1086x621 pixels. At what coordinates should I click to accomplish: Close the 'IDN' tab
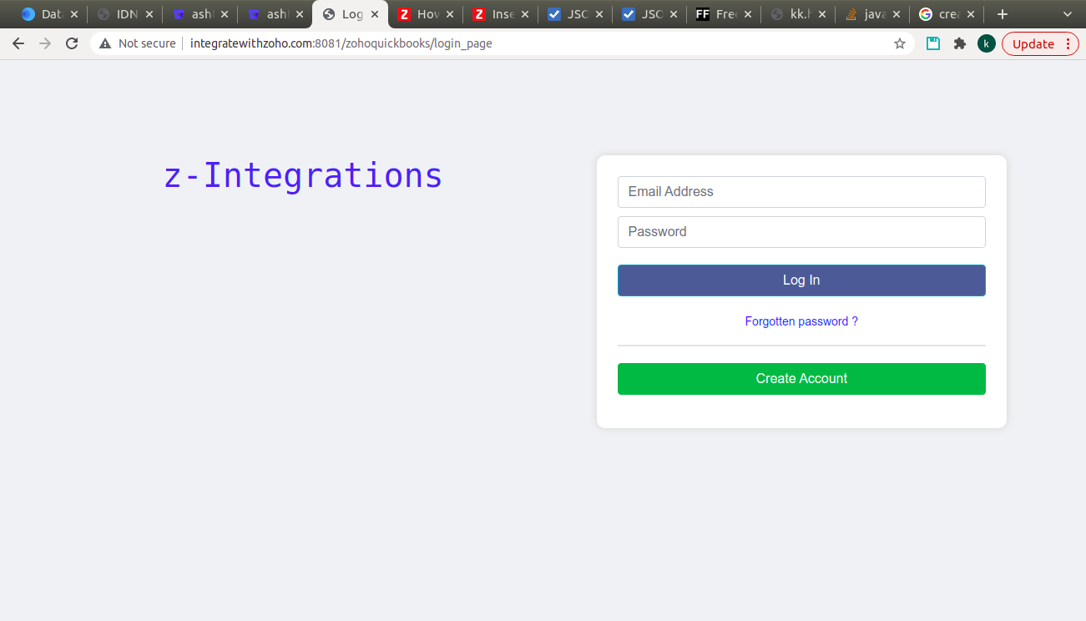point(149,14)
